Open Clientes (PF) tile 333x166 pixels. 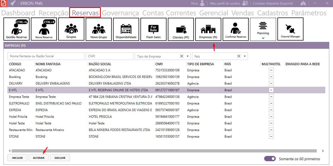(181, 29)
